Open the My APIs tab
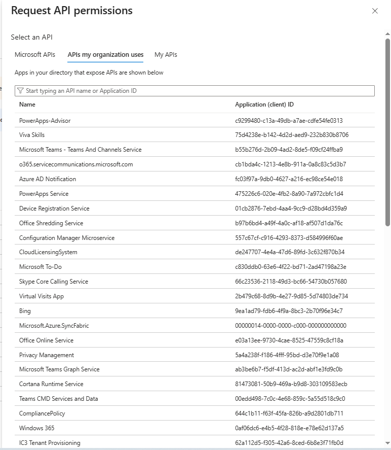 166,55
